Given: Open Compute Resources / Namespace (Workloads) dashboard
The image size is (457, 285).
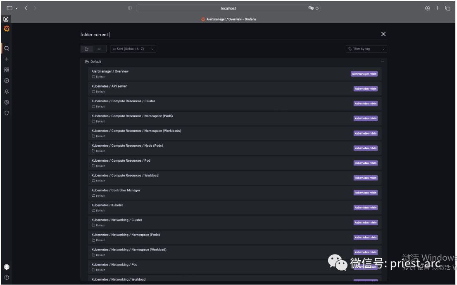Looking at the screenshot, I should point(235,133).
